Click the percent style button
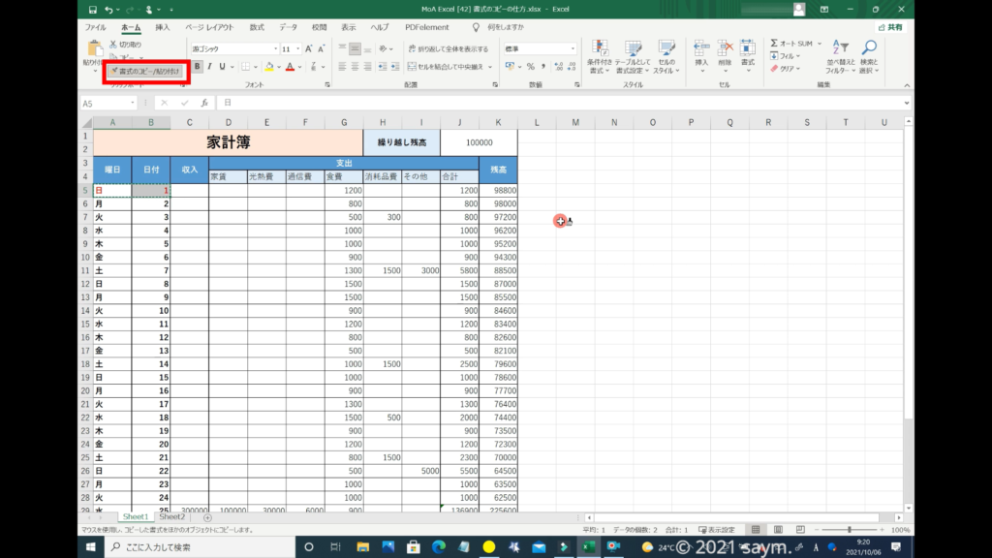Screen dimensions: 992x558 (530, 67)
